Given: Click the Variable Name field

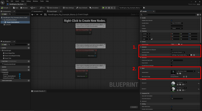Looking at the screenshot, I should [x=177, y=23].
